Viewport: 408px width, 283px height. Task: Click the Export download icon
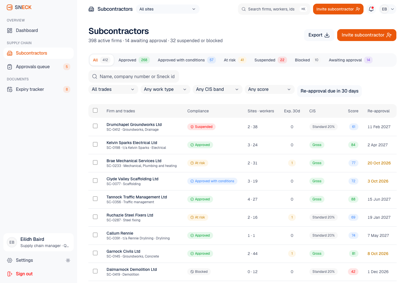tap(327, 35)
